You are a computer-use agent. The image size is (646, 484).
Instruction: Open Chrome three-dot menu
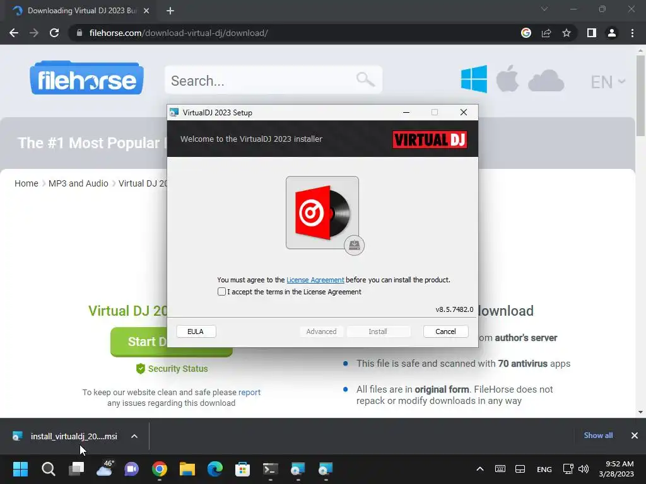coord(632,33)
